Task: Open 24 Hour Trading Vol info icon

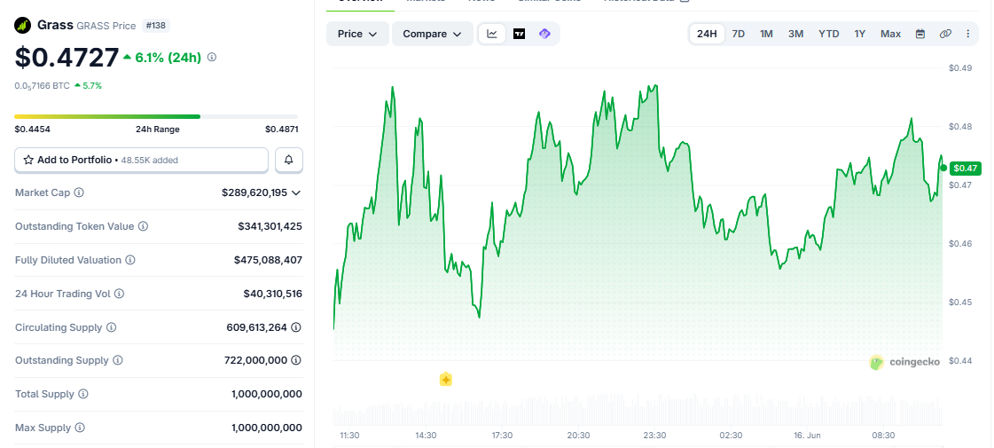Action: pyautogui.click(x=119, y=294)
